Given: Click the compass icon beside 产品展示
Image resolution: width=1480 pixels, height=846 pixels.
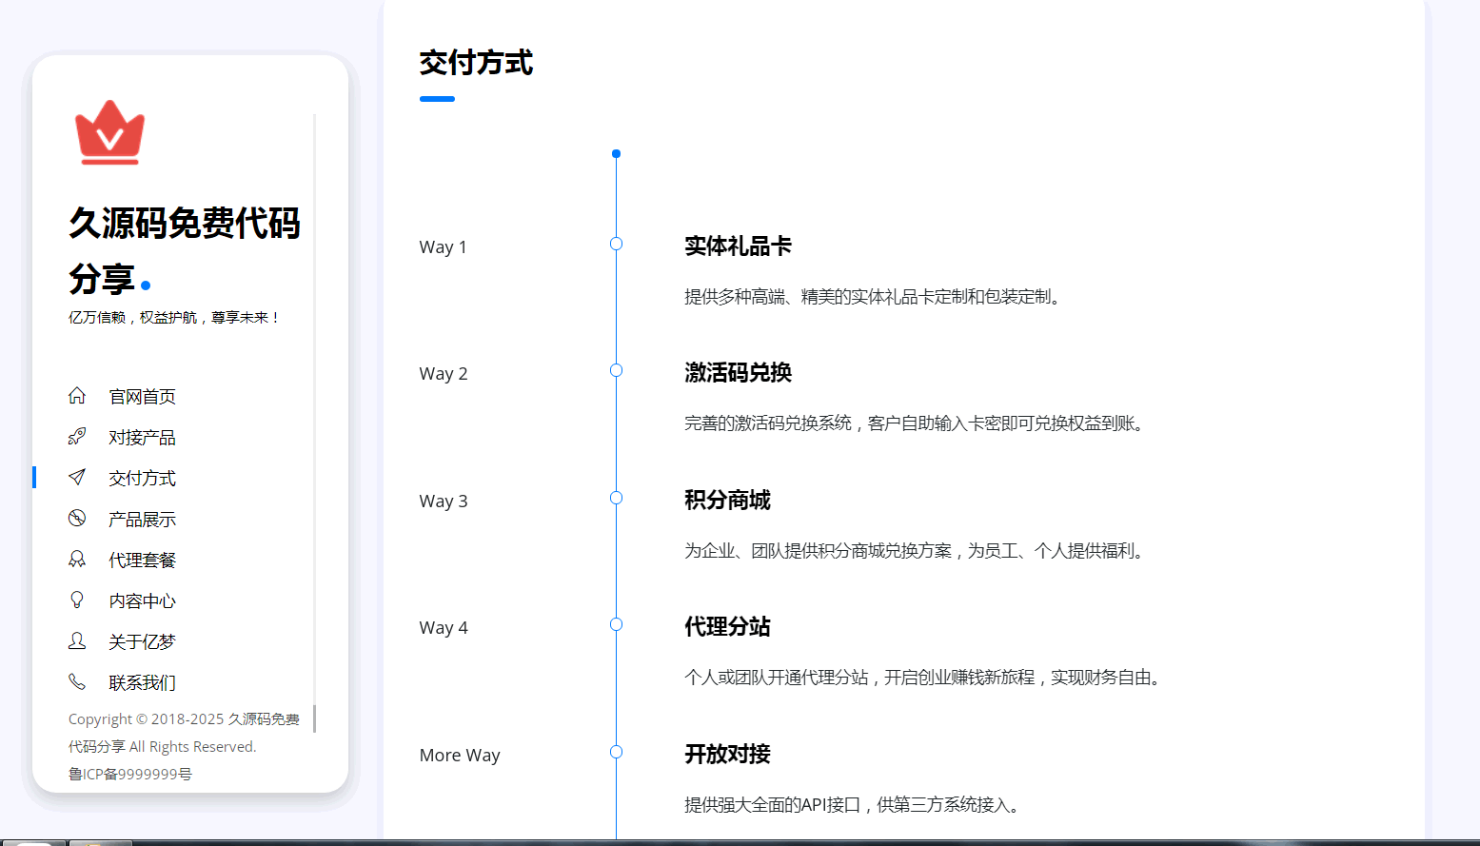Looking at the screenshot, I should tap(77, 519).
